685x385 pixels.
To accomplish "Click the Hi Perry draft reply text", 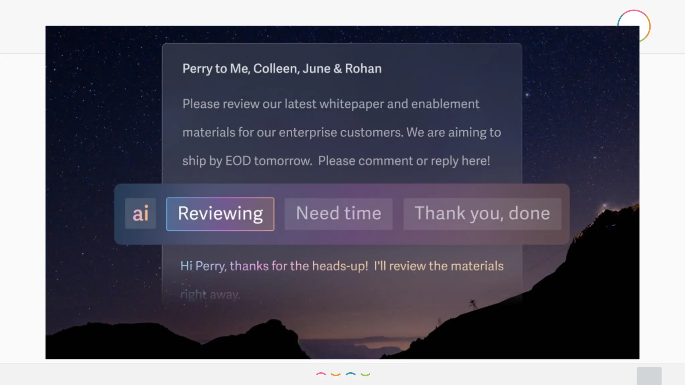I will [342, 266].
